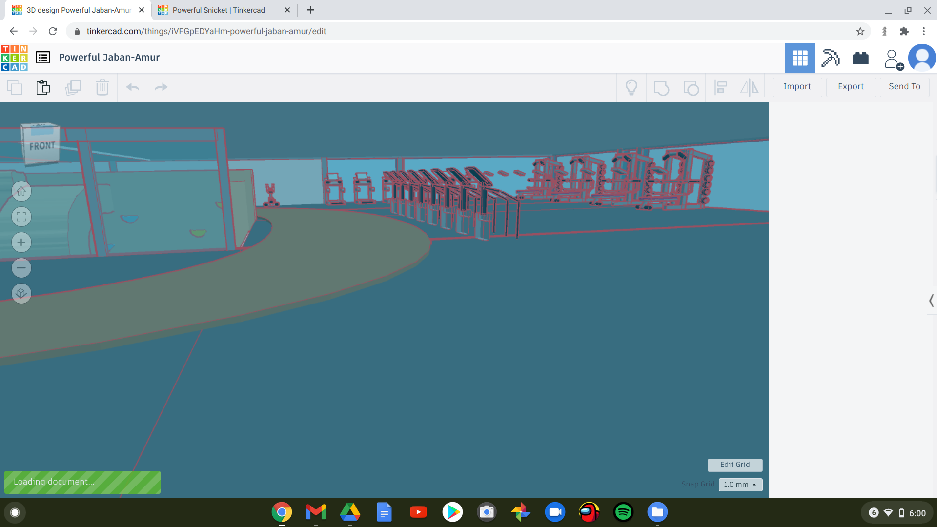Open Zoom from the shelf
The image size is (937, 527).
click(555, 512)
